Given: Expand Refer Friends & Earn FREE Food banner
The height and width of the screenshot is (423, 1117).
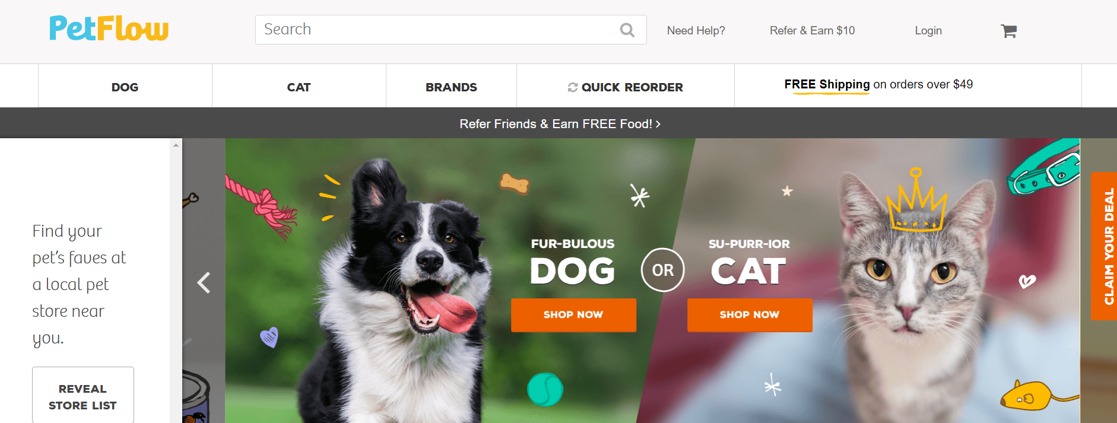Looking at the screenshot, I should [x=558, y=123].
